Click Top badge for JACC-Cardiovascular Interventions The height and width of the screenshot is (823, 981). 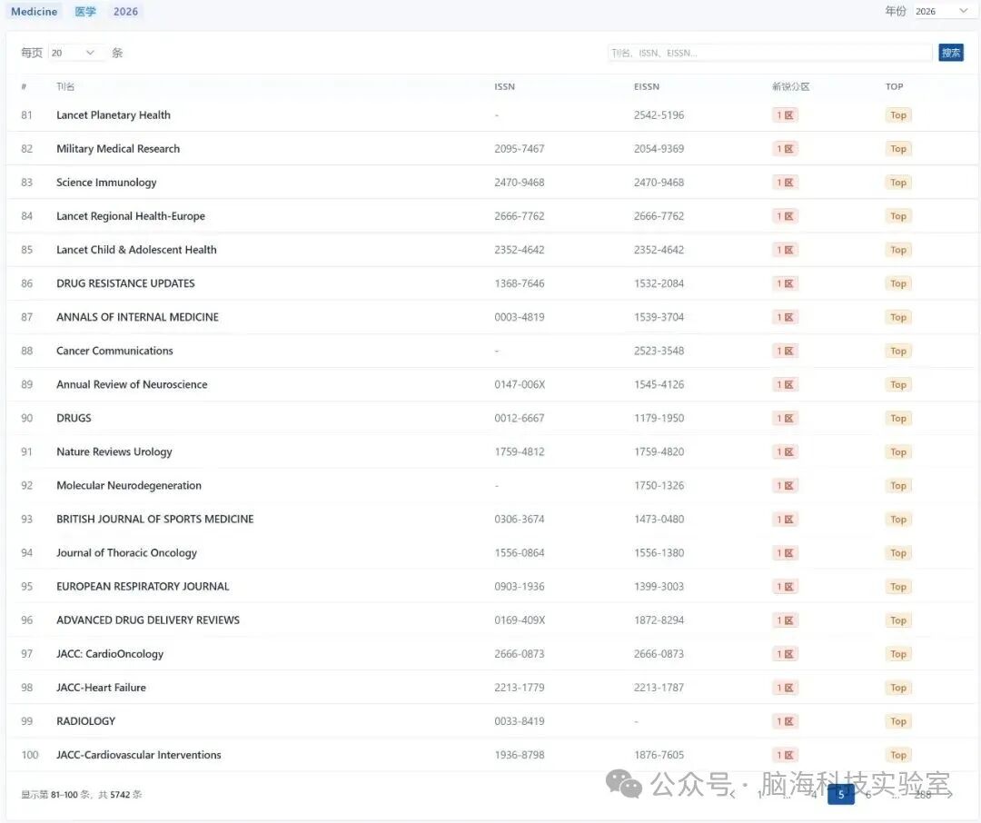coord(898,756)
